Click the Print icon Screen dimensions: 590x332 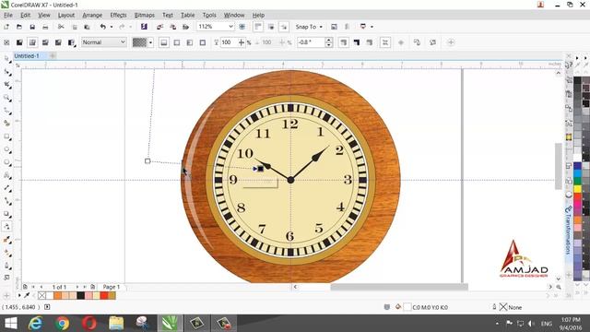click(45, 27)
